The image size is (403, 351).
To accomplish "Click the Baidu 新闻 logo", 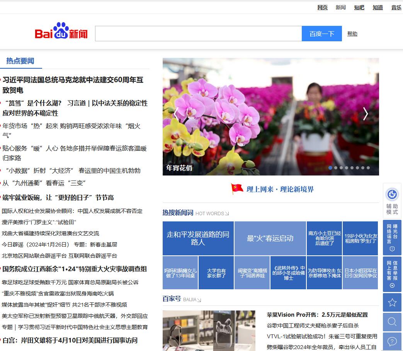I will coord(62,33).
